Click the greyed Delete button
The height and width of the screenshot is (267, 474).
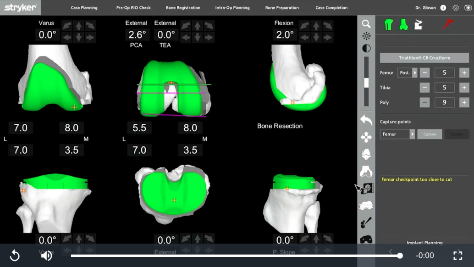click(457, 134)
